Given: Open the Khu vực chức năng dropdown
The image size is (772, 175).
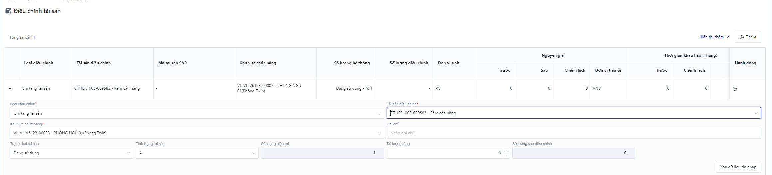Looking at the screenshot, I should point(196,133).
